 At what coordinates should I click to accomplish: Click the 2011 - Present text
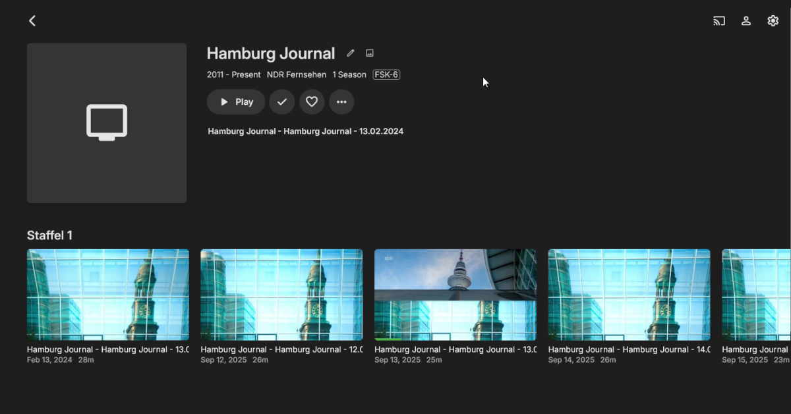[x=234, y=74]
